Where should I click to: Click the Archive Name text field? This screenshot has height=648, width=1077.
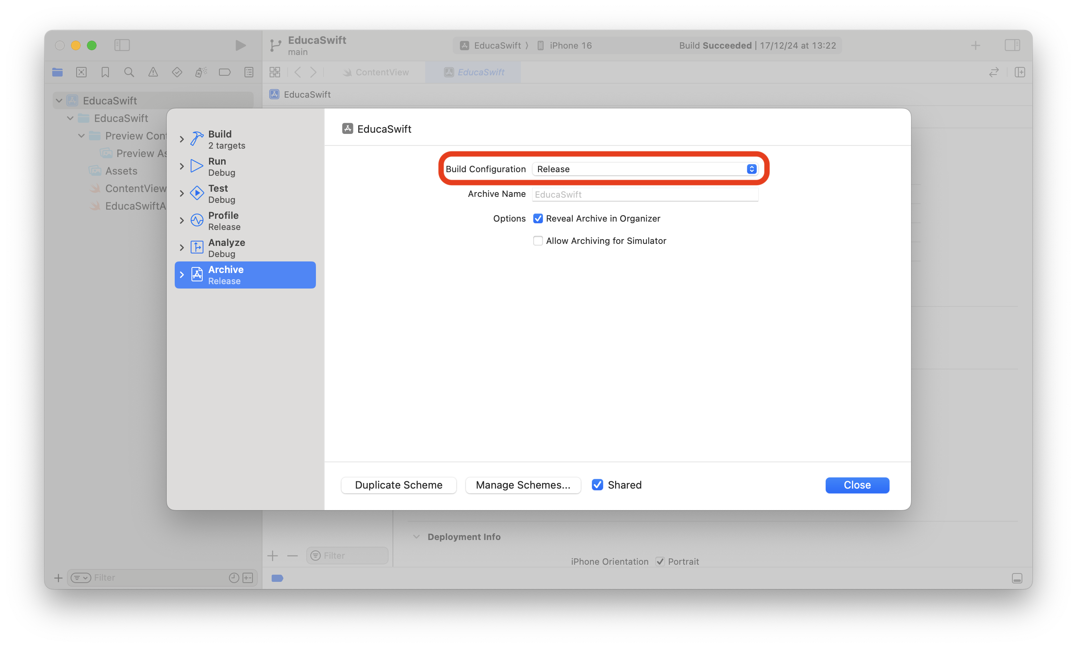coord(645,194)
